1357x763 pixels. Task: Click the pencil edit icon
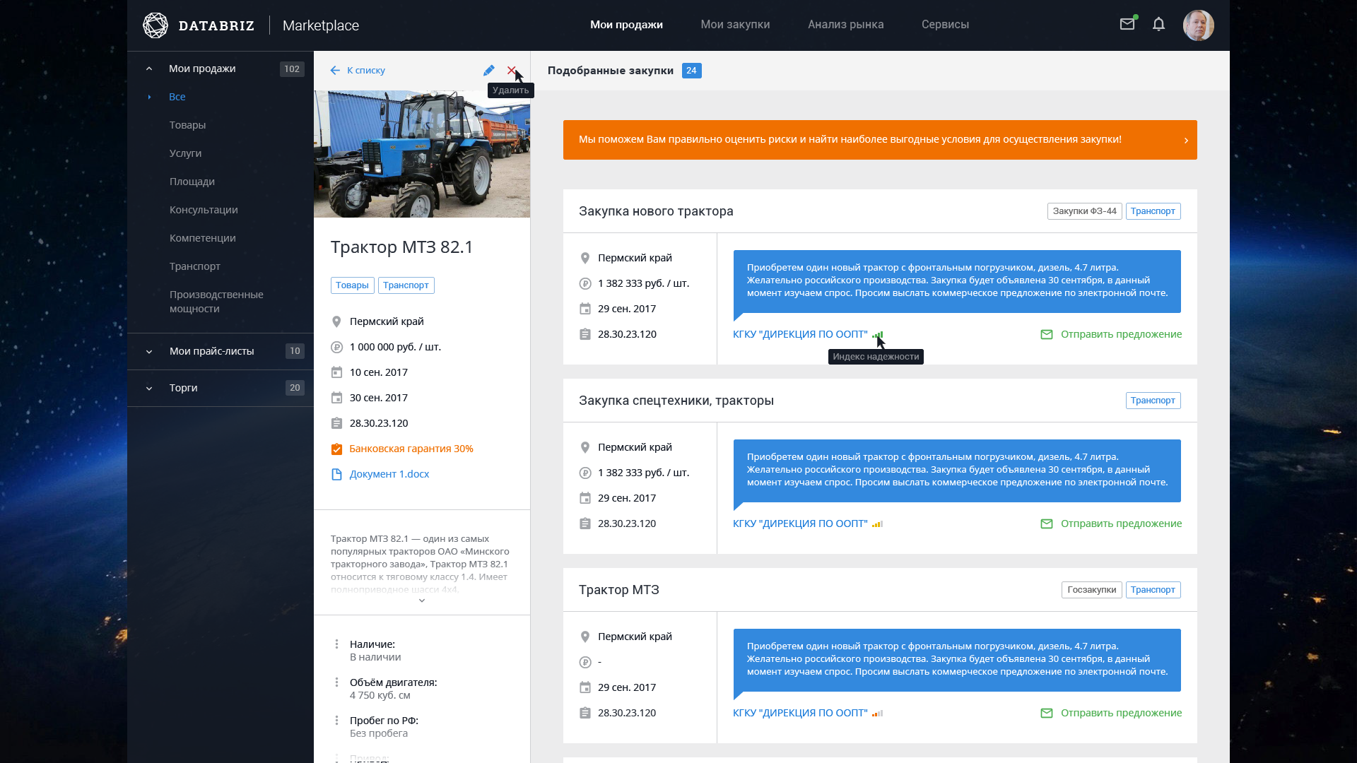pyautogui.click(x=488, y=70)
